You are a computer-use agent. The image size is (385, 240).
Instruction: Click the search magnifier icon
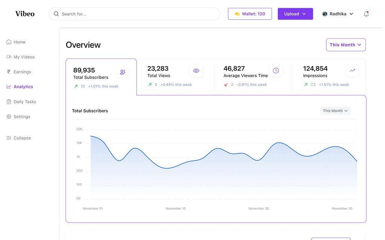click(x=56, y=14)
